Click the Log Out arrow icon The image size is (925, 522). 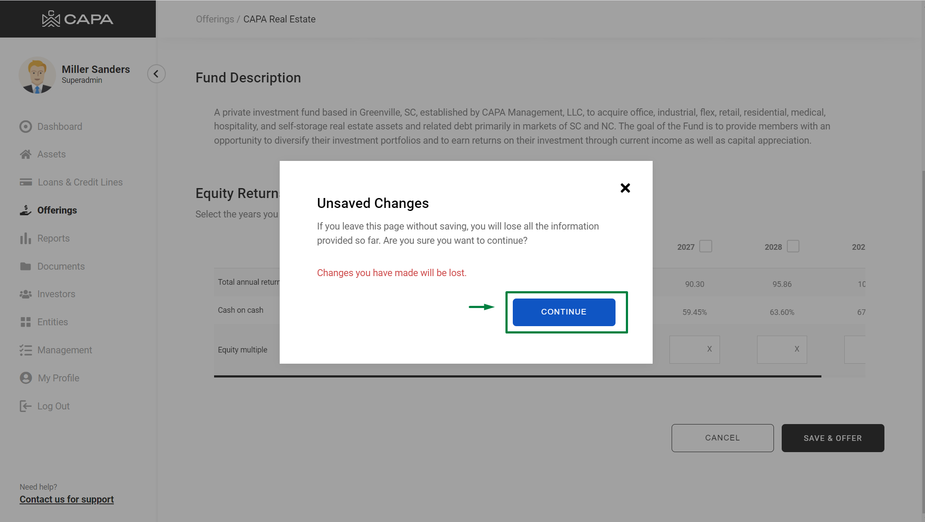coord(25,406)
